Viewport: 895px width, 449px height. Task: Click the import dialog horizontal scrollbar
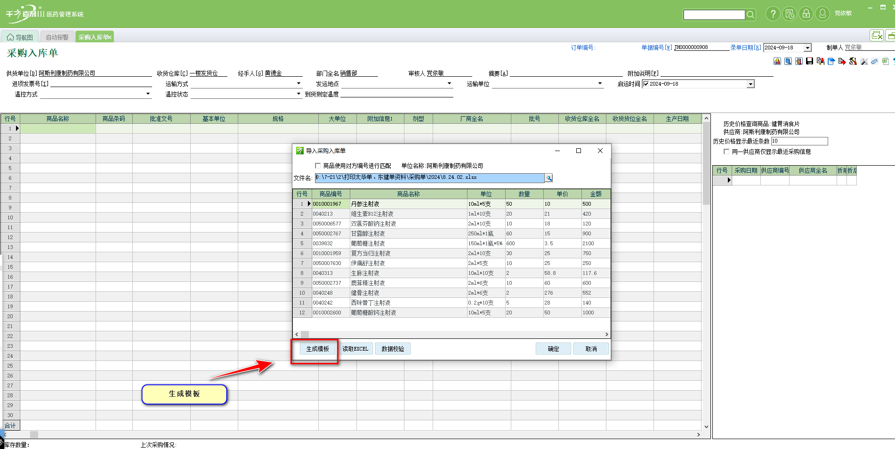click(x=452, y=334)
